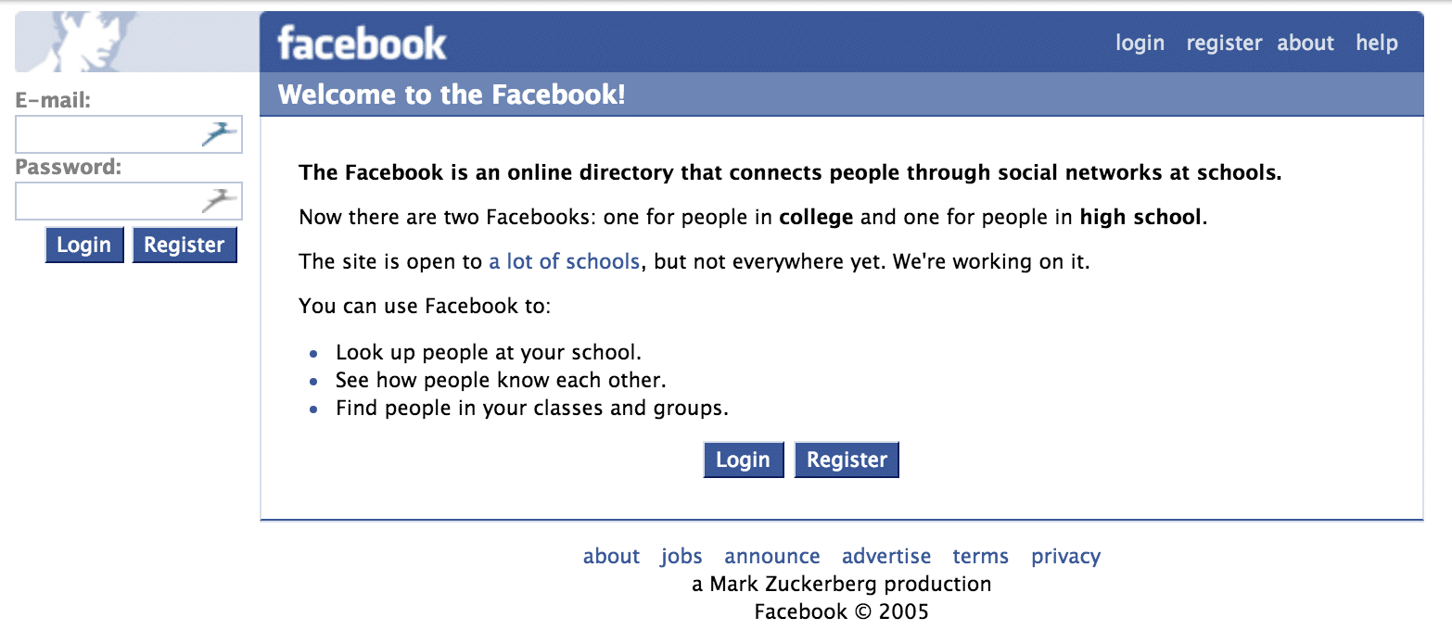Open the footer advertise link
The image size is (1452, 630).
point(886,556)
